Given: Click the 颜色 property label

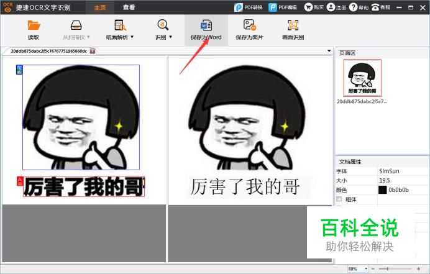Looking at the screenshot, I should click(x=341, y=190).
